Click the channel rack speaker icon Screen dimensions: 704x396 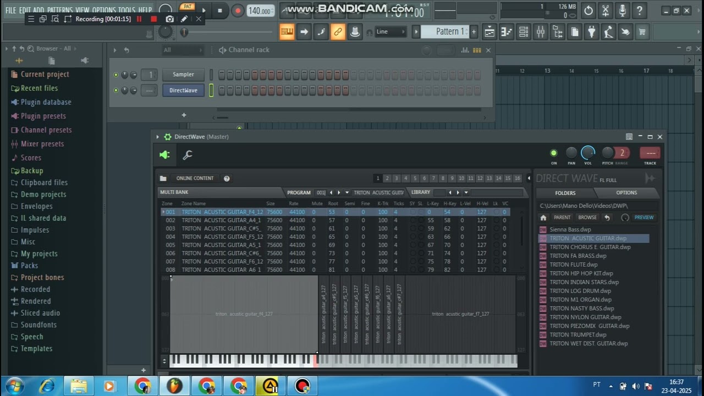point(222,50)
